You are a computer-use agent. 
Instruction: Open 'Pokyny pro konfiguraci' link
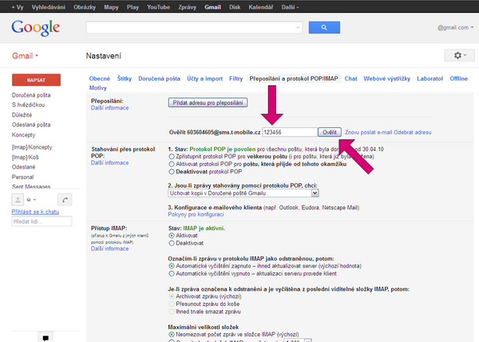coord(196,215)
